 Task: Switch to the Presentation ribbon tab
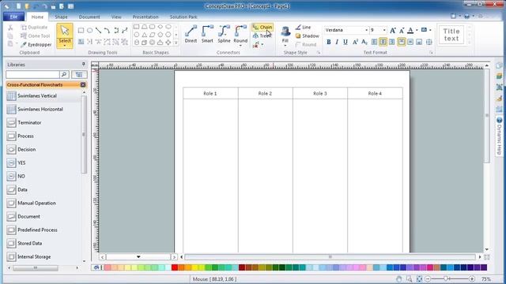pyautogui.click(x=145, y=17)
